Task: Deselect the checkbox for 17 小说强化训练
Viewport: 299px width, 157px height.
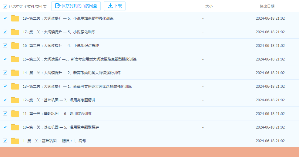Action: coord(5,32)
